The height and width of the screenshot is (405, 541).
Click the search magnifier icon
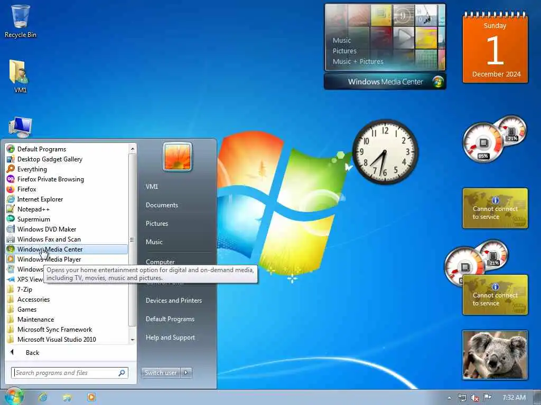click(x=122, y=373)
